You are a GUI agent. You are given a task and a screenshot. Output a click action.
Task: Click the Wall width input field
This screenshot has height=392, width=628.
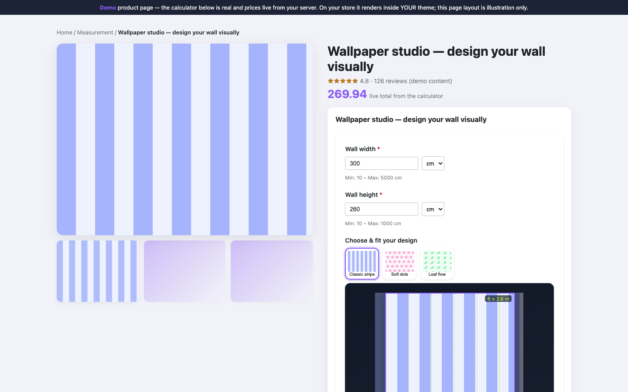tap(382, 163)
